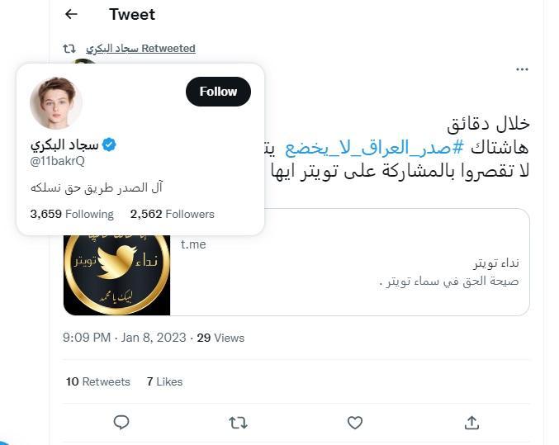559x445 pixels.
Task: View the 7 Likes list
Action: pos(164,381)
